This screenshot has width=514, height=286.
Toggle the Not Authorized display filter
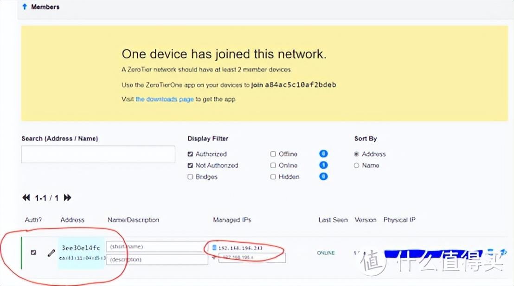tap(190, 165)
